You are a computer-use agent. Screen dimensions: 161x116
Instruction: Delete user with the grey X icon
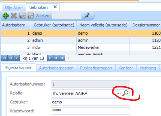click(14, 16)
